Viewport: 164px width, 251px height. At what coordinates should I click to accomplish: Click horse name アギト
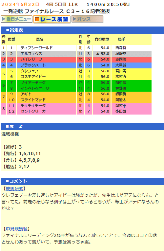point(26,94)
